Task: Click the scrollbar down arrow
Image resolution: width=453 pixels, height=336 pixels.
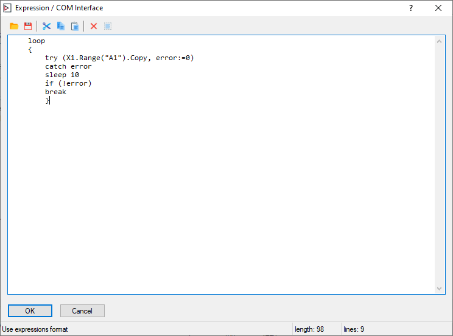Action: pyautogui.click(x=440, y=289)
